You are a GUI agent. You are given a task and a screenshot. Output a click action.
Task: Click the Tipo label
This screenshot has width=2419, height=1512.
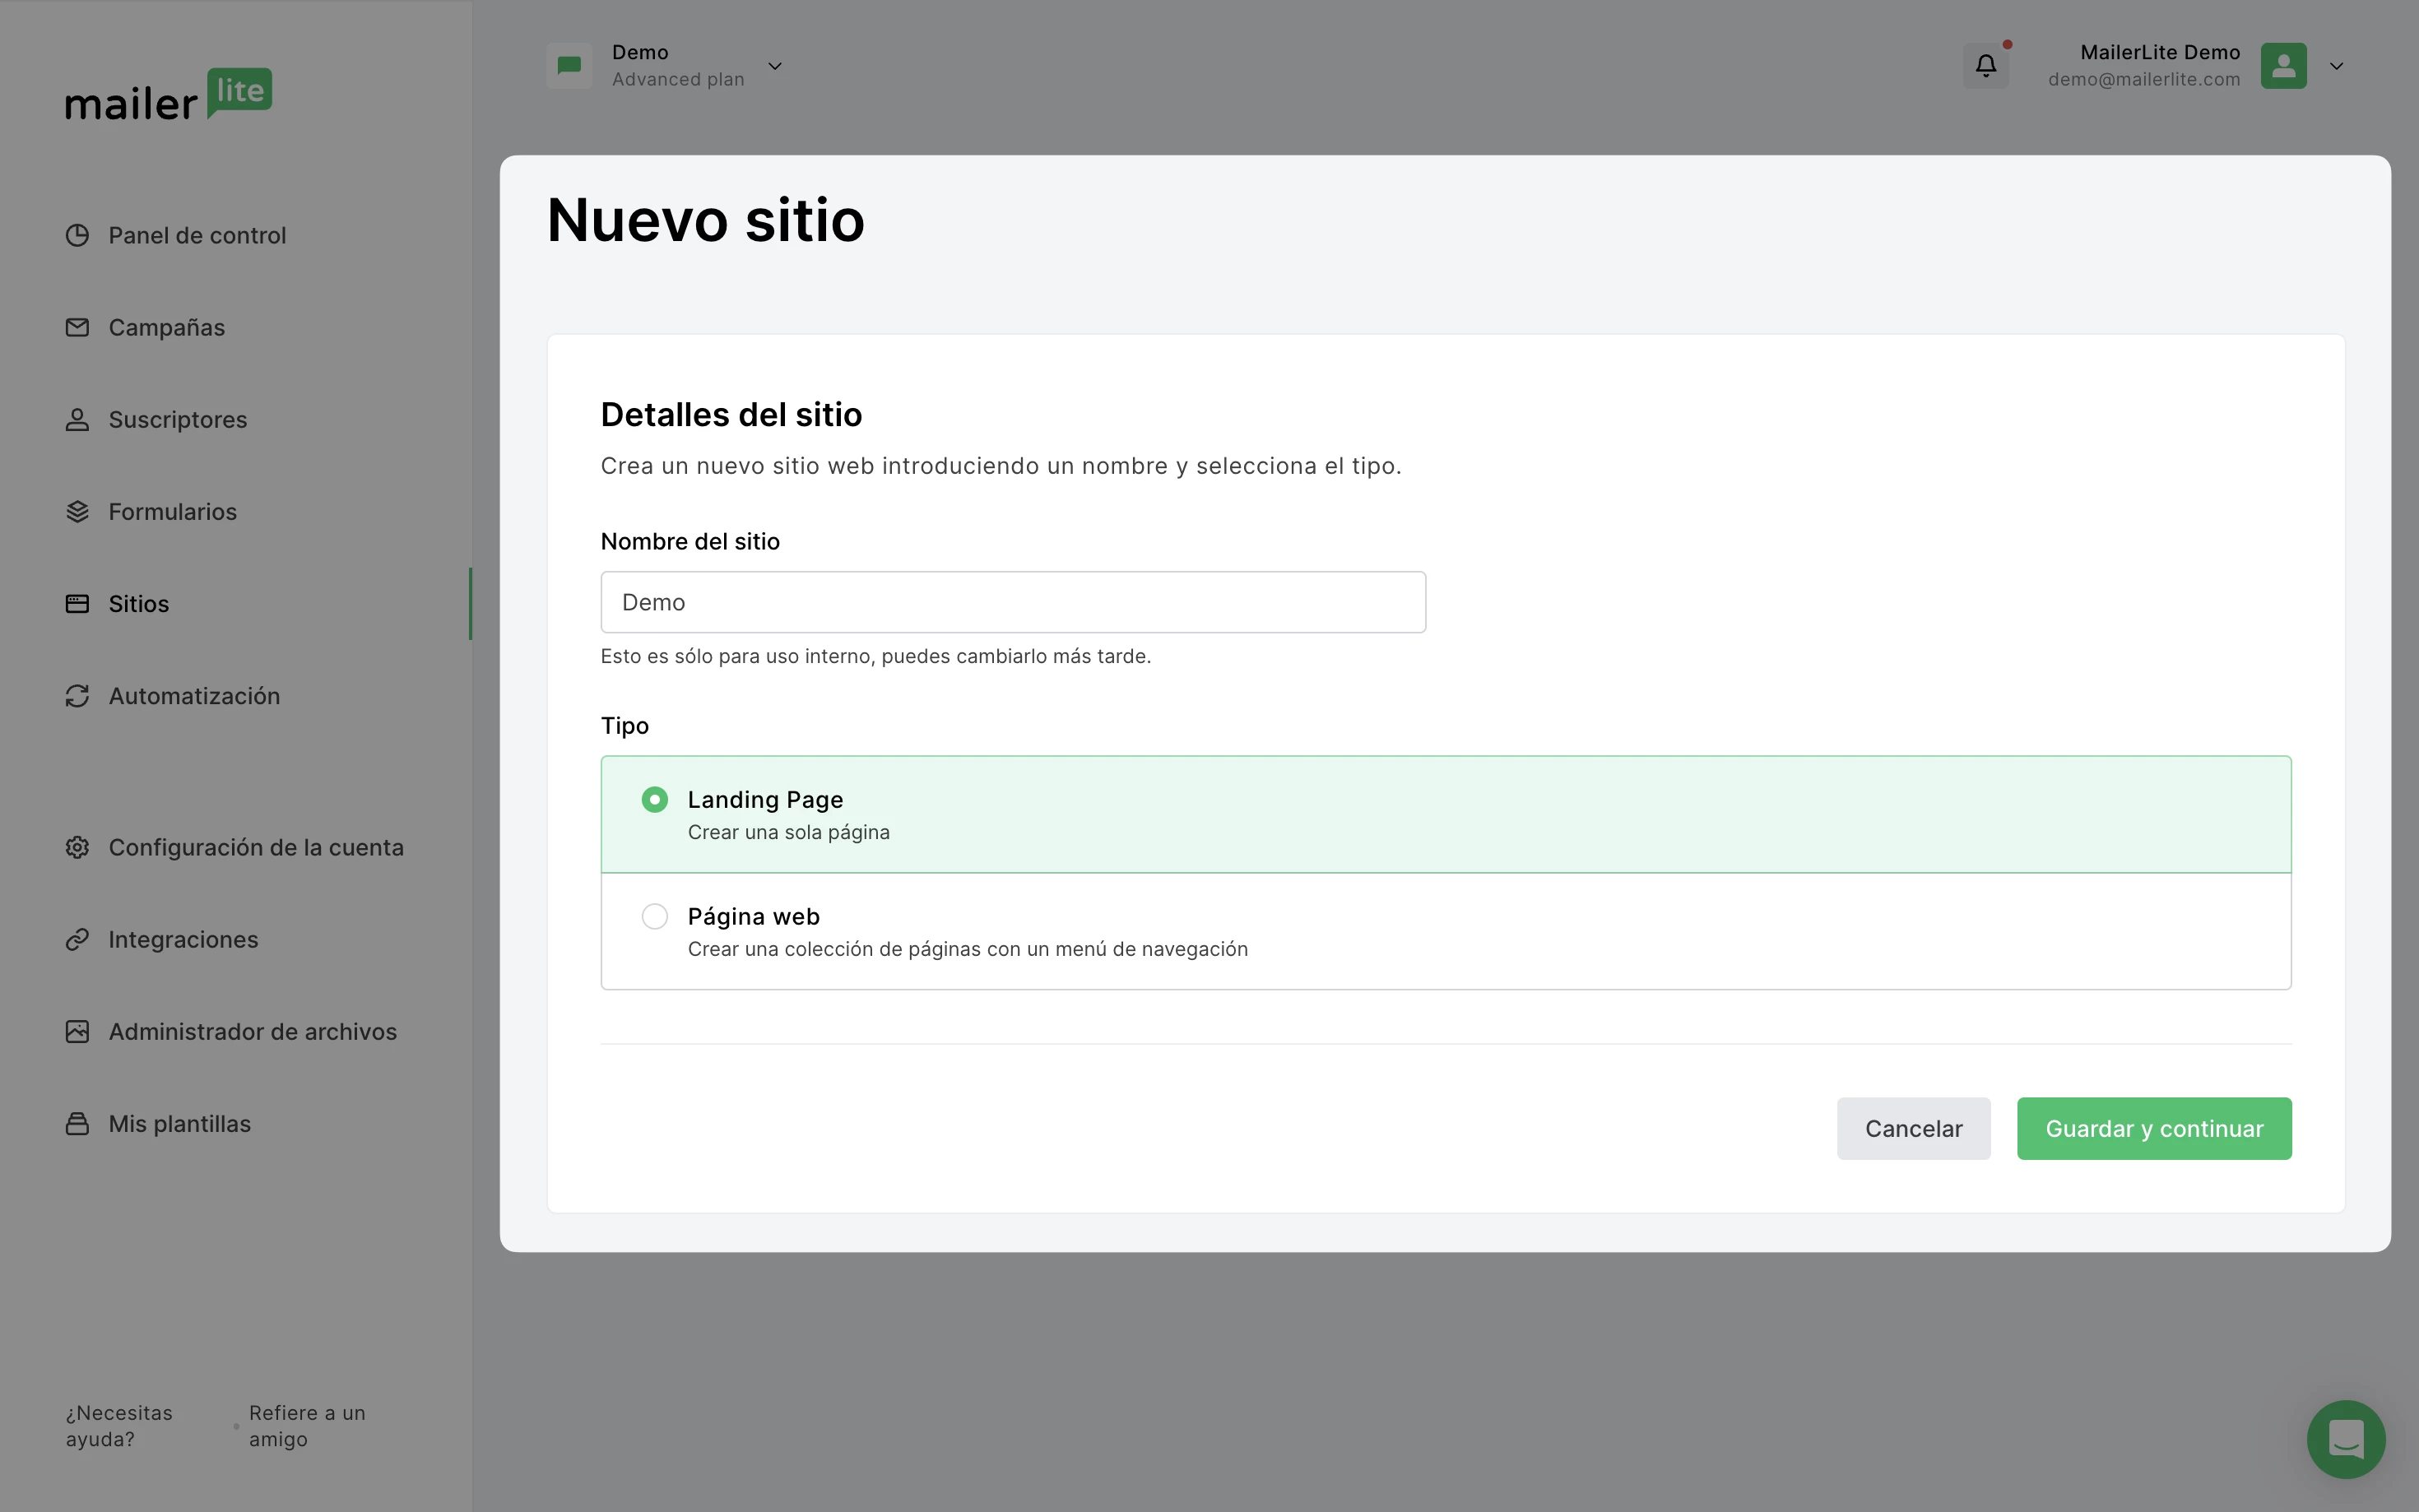pos(624,725)
